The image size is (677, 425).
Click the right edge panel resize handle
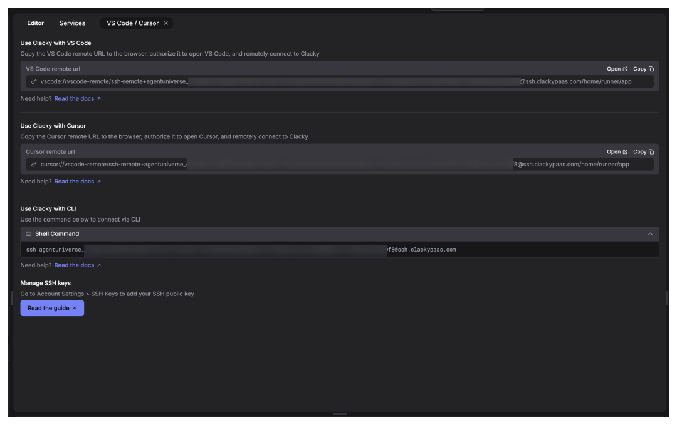point(666,299)
